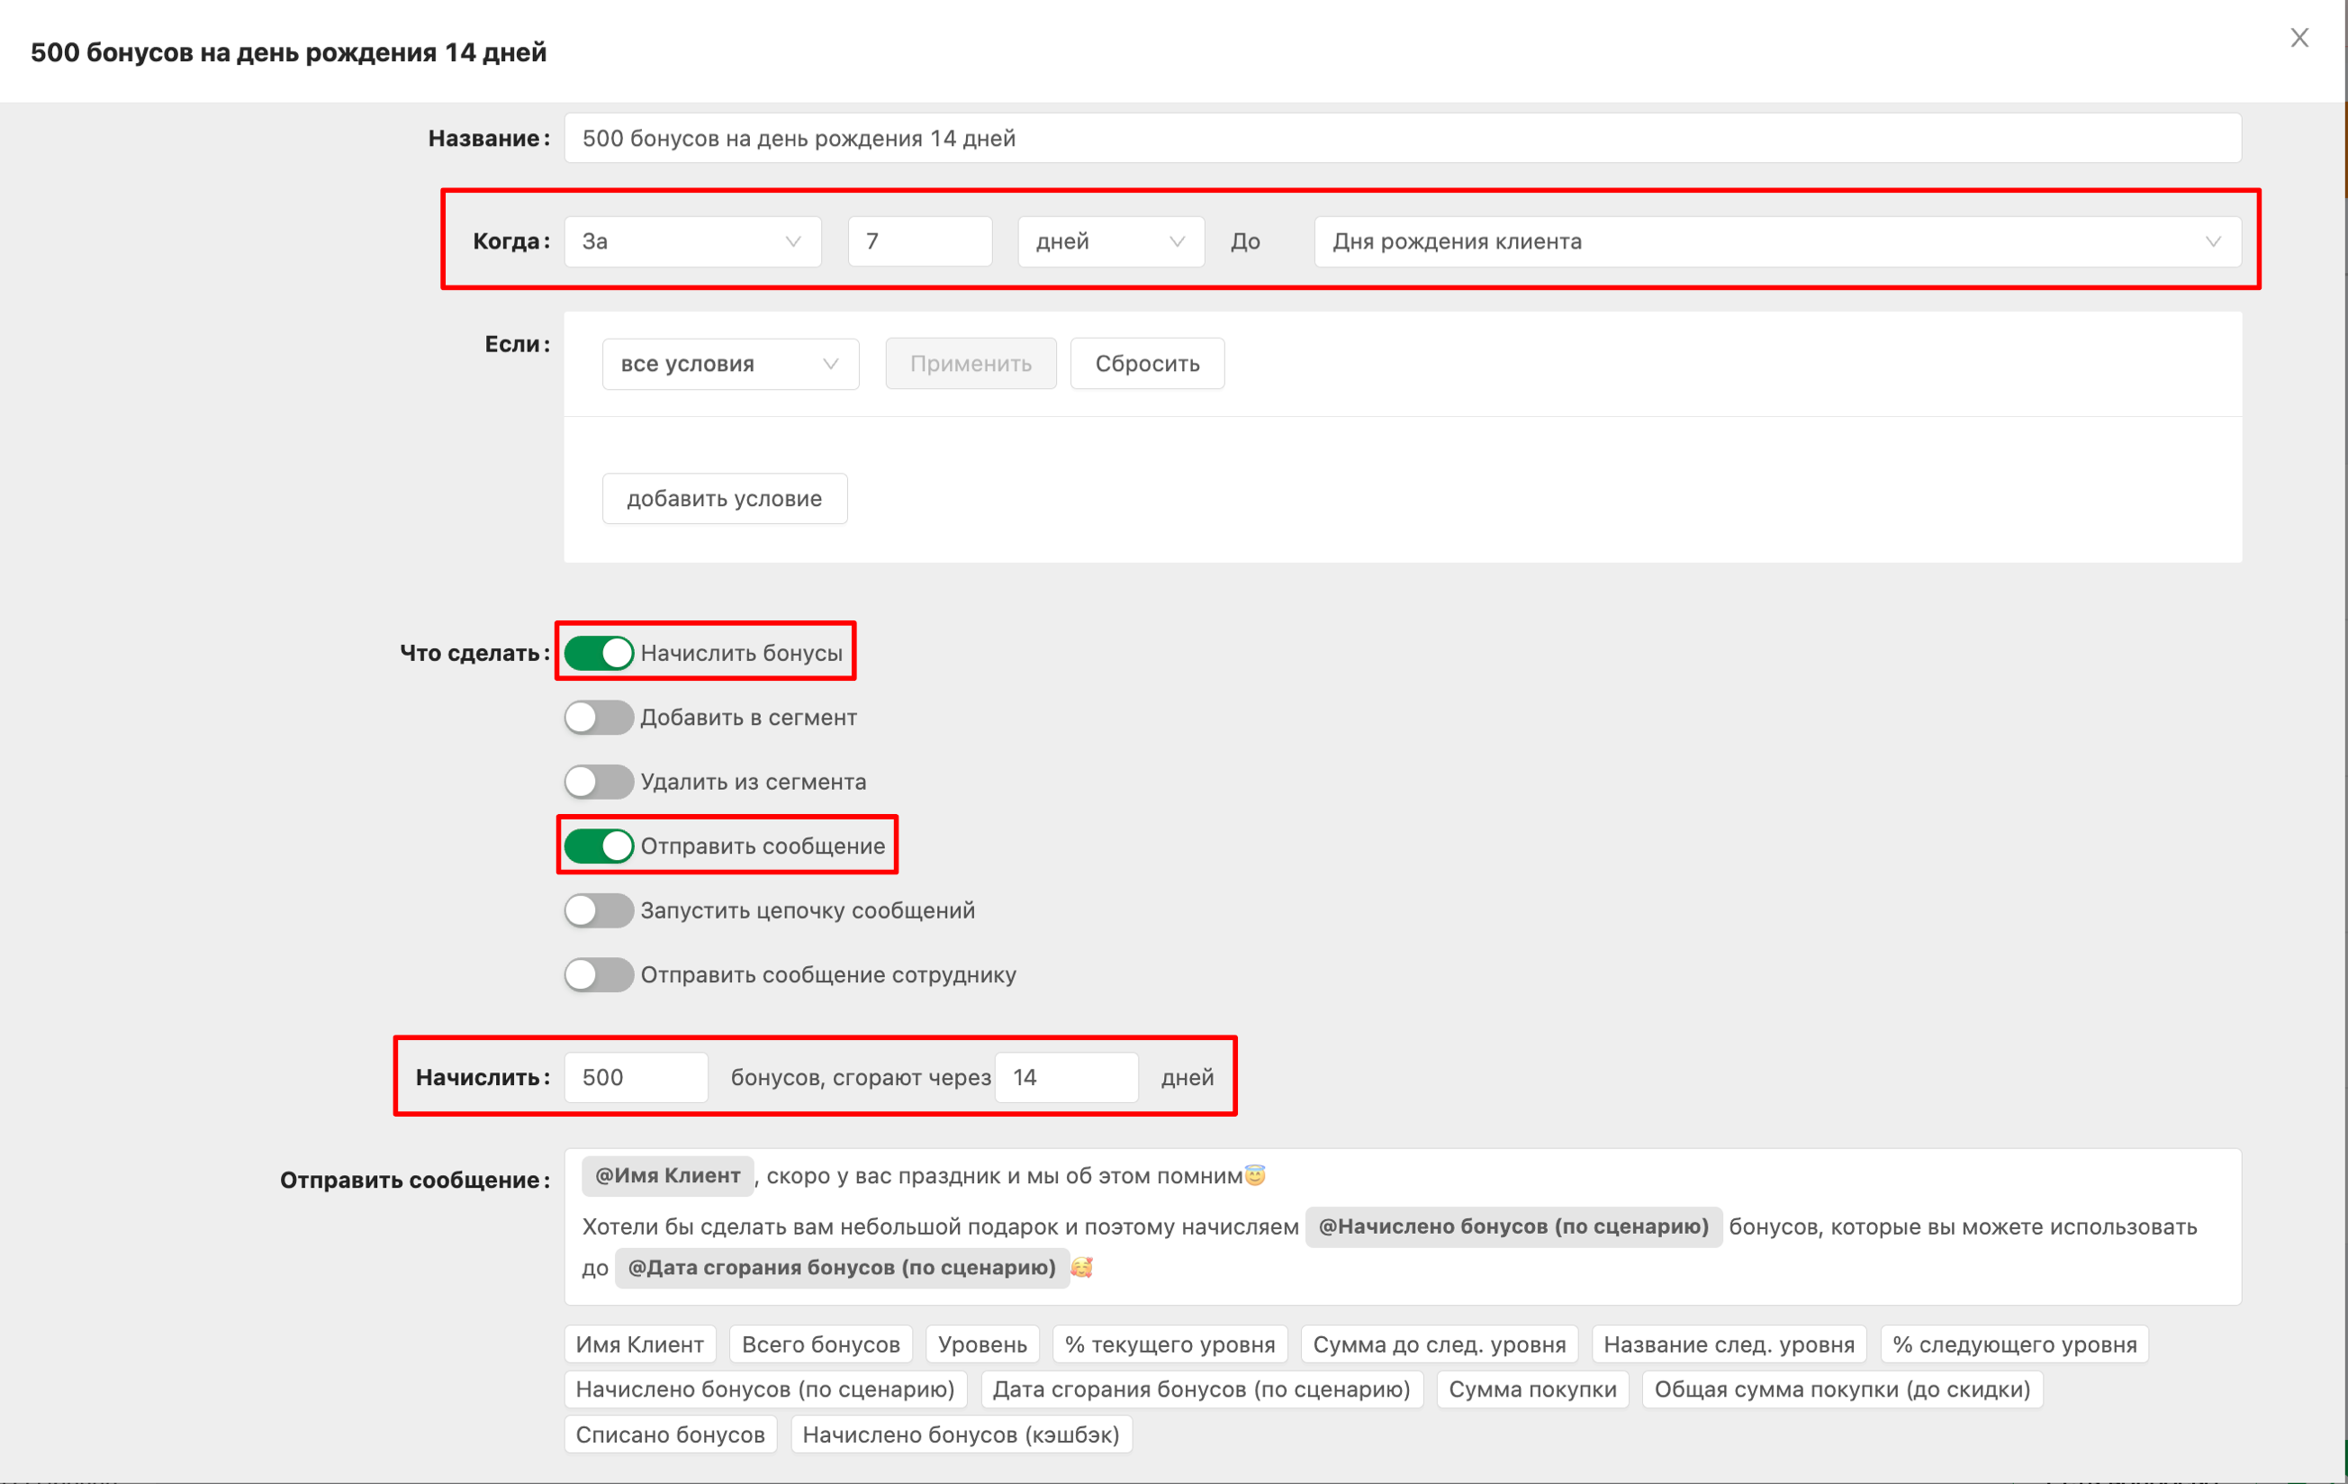Add "Начислено бонусов (по сценарию)" tag below editor

765,1389
